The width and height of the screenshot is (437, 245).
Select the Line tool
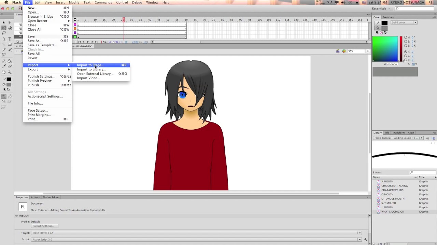[4, 44]
